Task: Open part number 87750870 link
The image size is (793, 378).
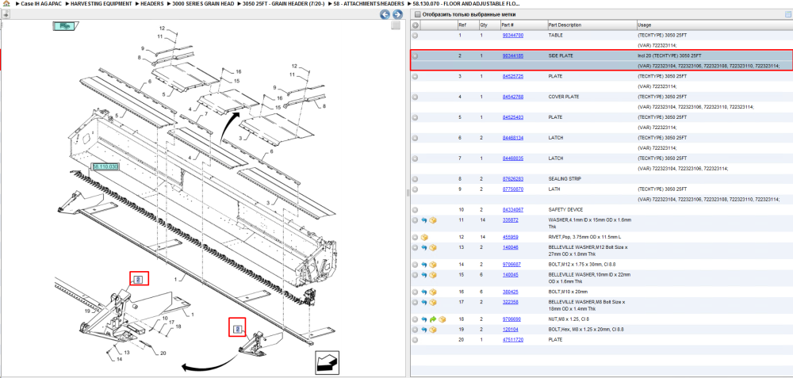Action: tap(513, 189)
